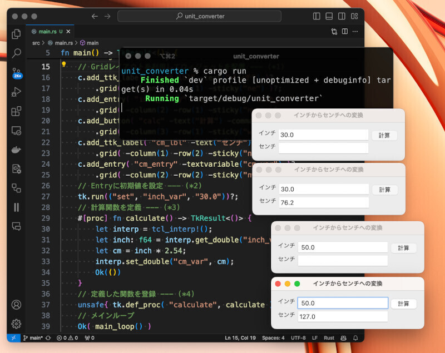Toggle the bottom panel layout button

click(x=329, y=17)
